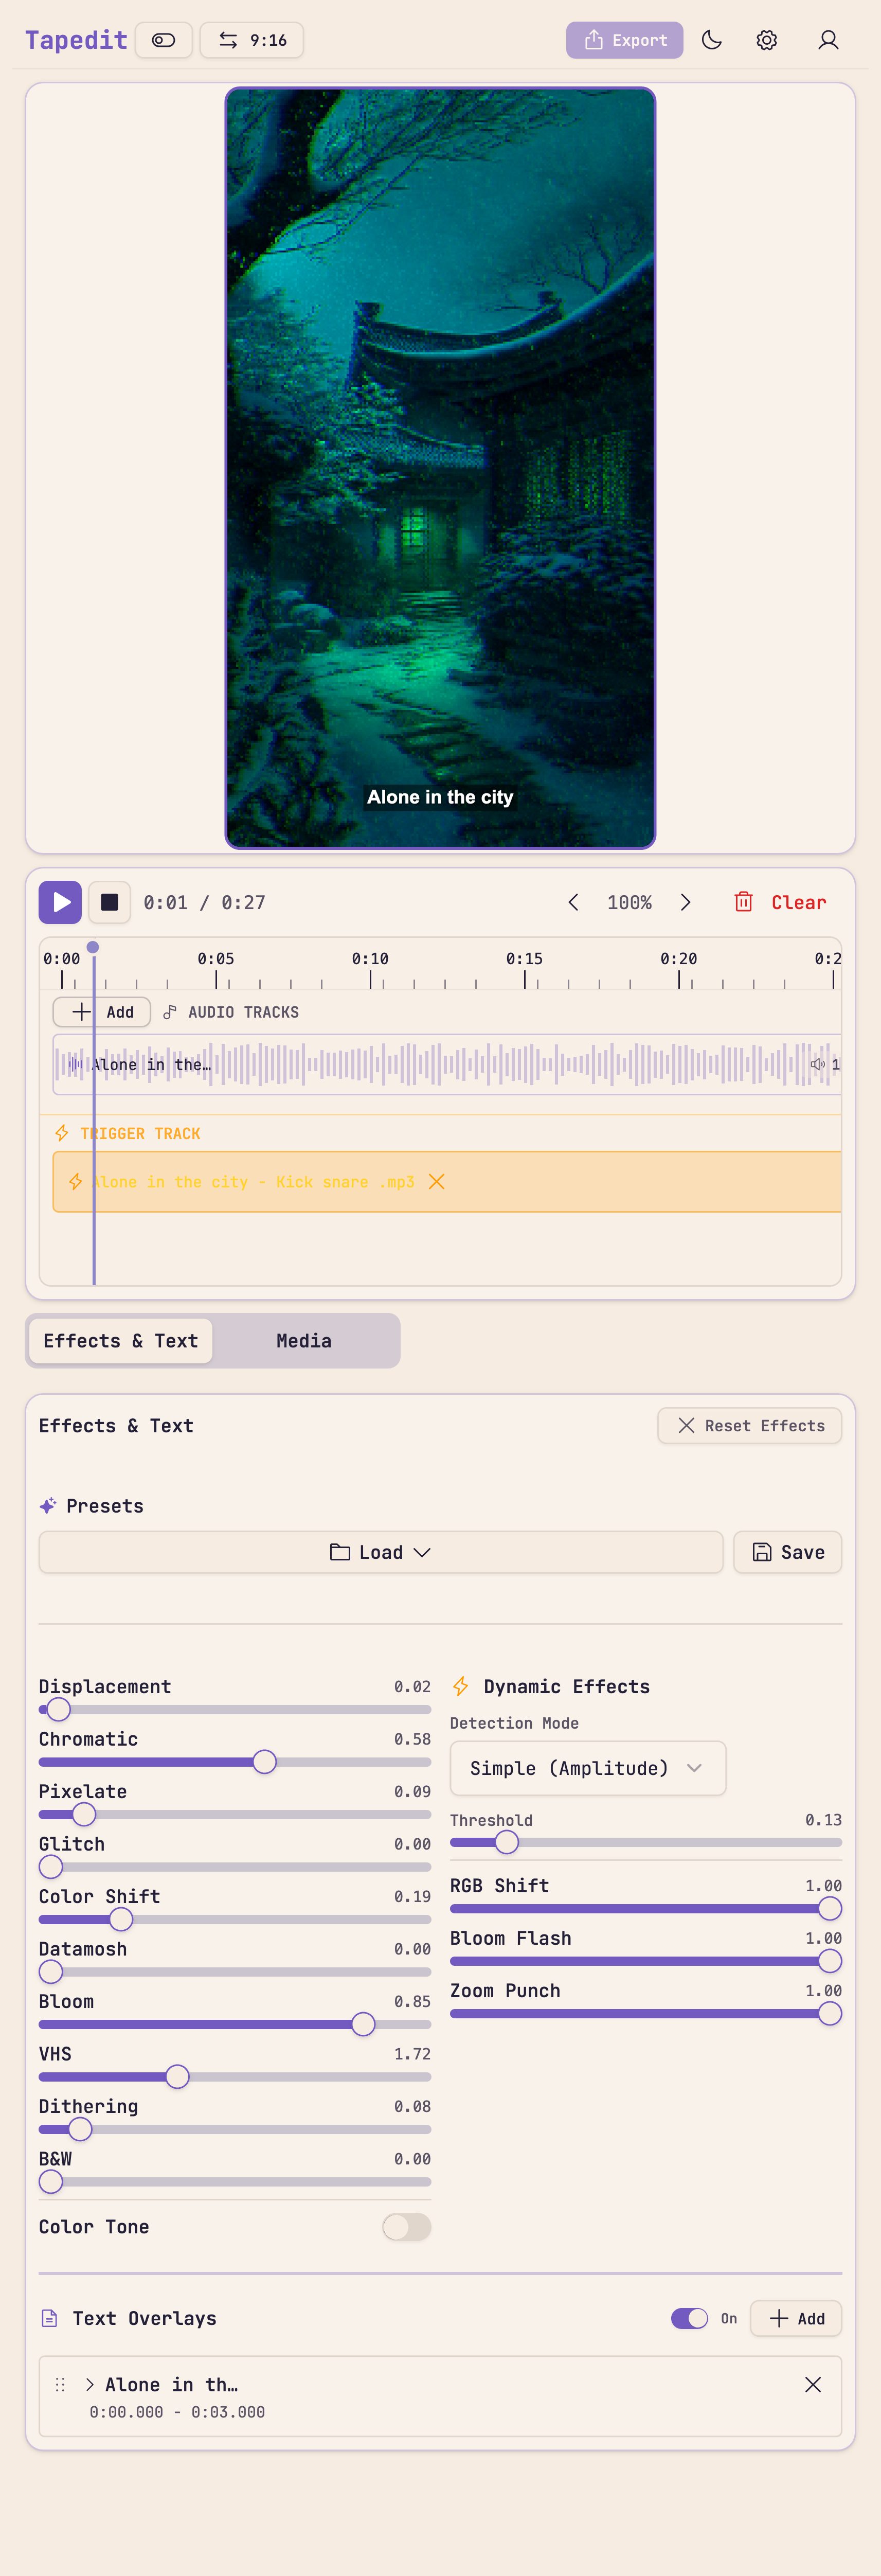Open settings gear icon
Viewport: 881px width, 2576px height.
coord(767,40)
